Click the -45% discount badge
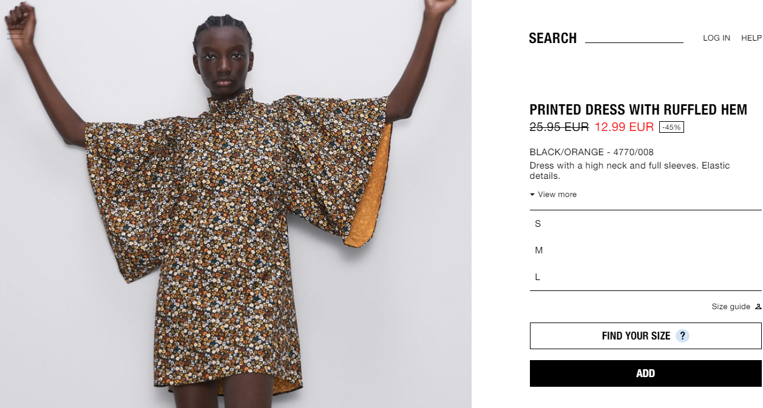Screen dimensions: 763x408 pos(671,127)
